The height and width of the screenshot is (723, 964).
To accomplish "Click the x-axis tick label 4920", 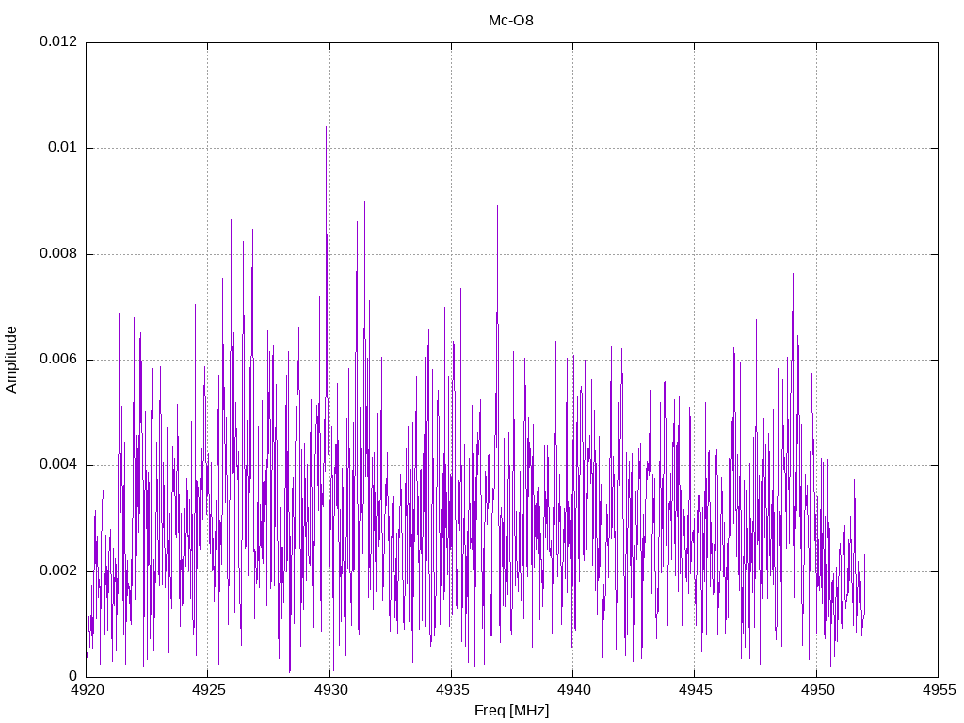I will [x=87, y=690].
